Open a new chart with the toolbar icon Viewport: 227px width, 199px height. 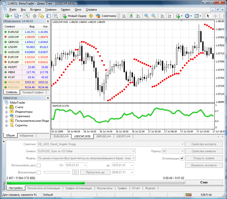[x=7, y=16]
